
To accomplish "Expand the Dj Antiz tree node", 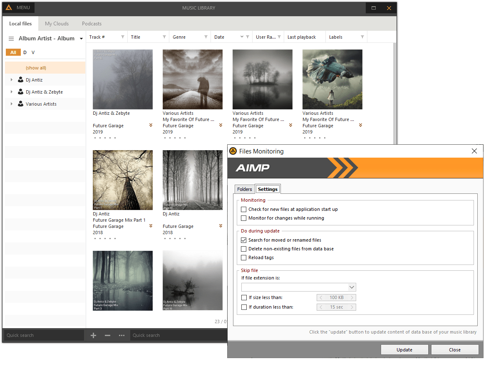I will coord(12,80).
